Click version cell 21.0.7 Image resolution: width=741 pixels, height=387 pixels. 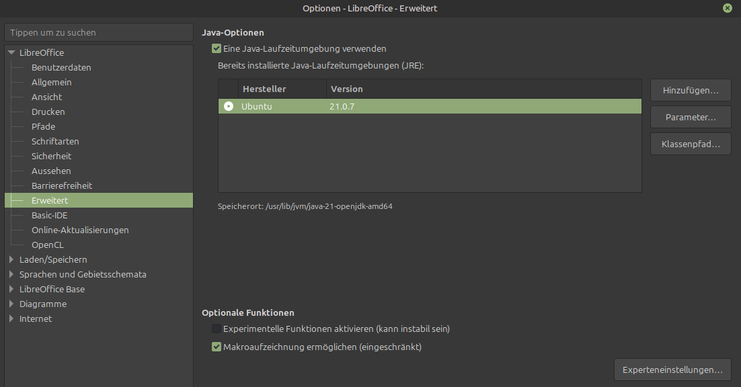342,106
